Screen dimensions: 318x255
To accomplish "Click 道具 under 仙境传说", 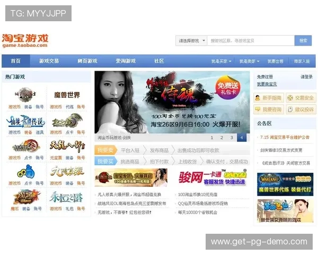I will (x=40, y=132).
